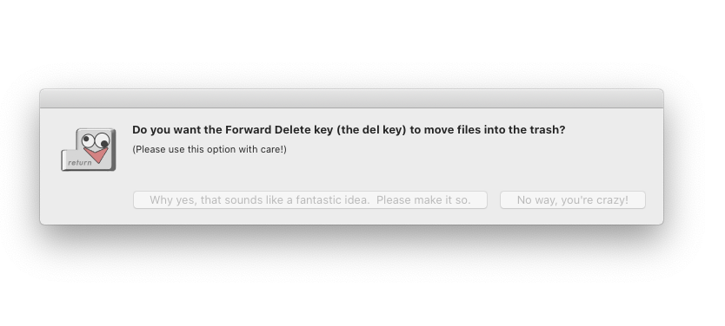Click the dialog's gray title bar
This screenshot has width=725, height=326.
tap(351, 99)
